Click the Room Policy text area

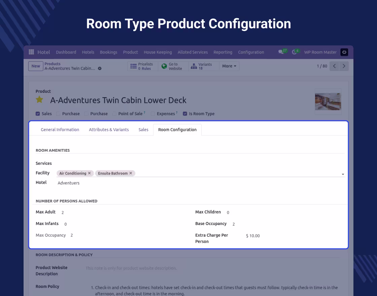(214, 290)
